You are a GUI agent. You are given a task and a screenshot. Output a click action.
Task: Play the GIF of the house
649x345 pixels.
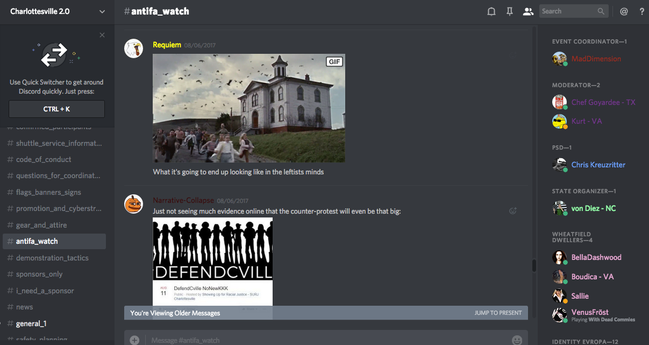[248, 108]
